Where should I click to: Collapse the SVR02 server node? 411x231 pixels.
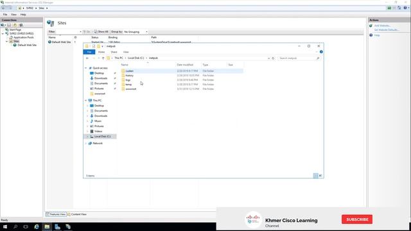click(x=3, y=33)
